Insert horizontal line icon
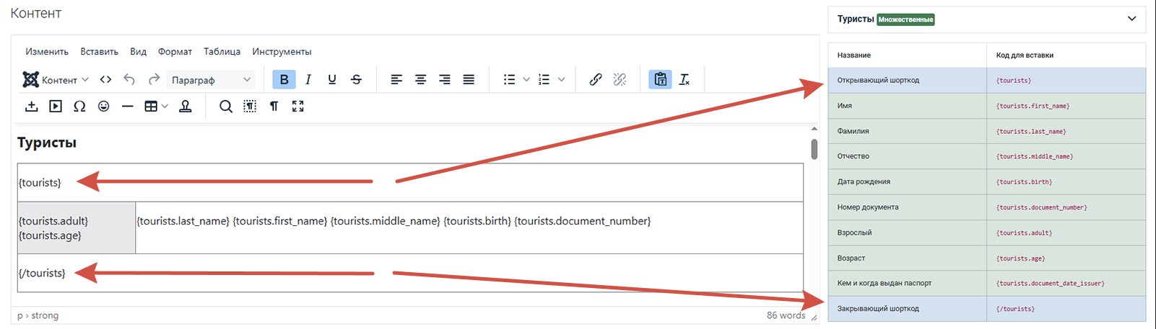This screenshot has width=1156, height=329. coord(128,107)
